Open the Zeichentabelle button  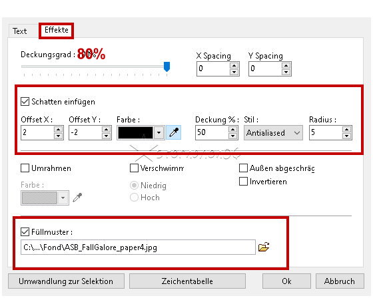coord(187,281)
